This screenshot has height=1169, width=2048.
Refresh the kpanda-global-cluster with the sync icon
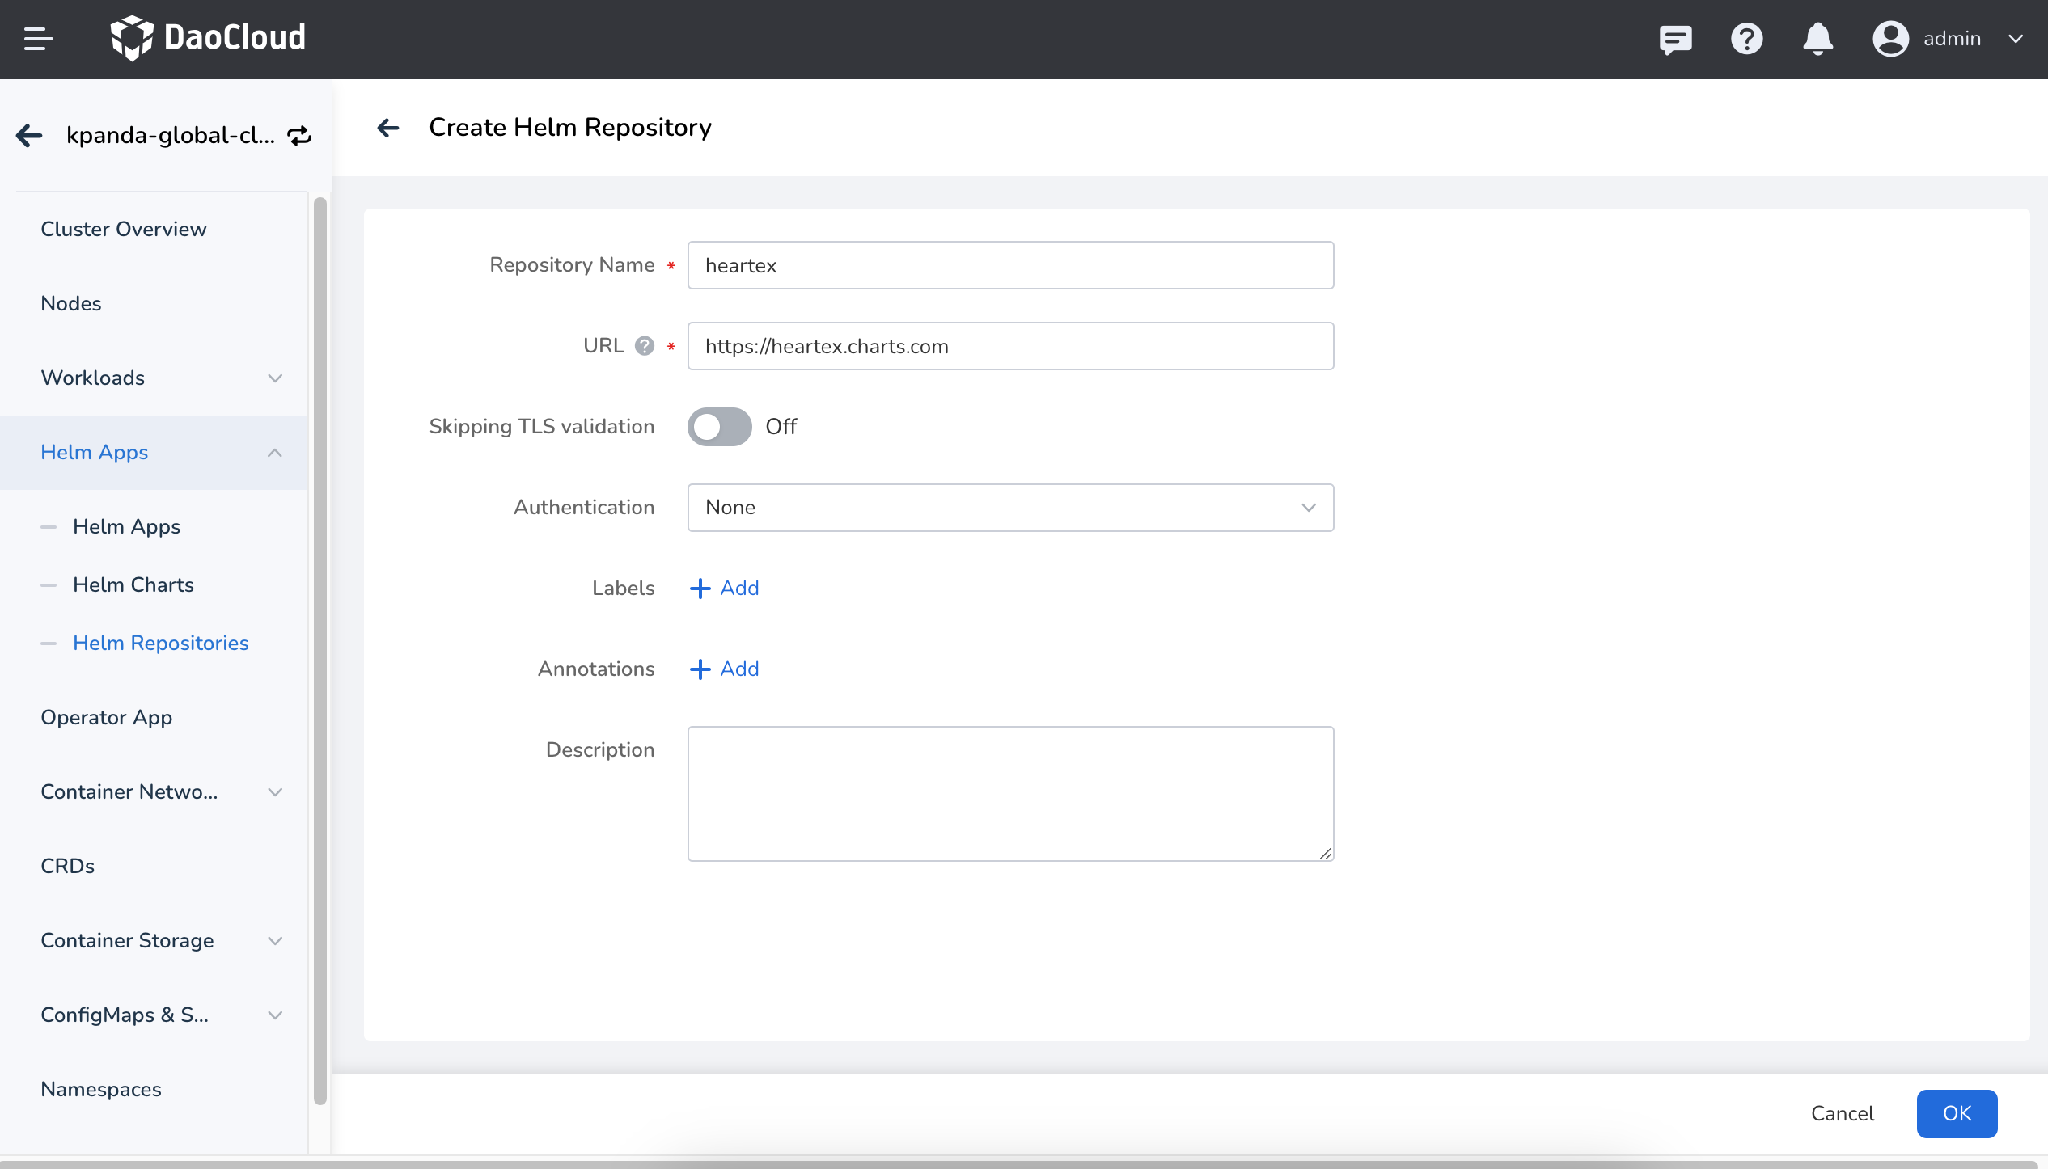(x=298, y=135)
